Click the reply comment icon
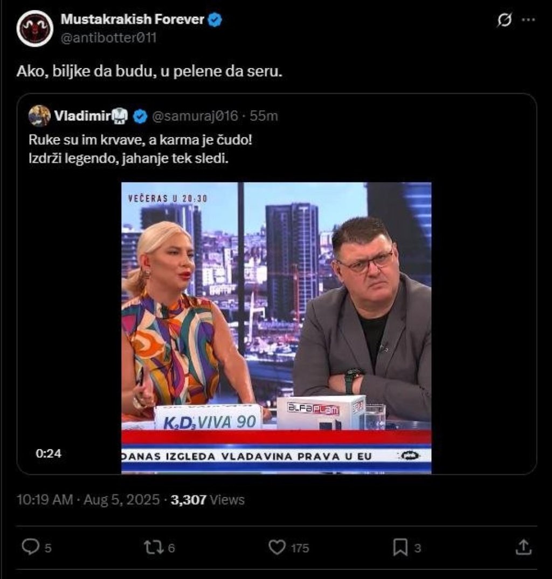Screen dimensions: 552x579 point(29,548)
